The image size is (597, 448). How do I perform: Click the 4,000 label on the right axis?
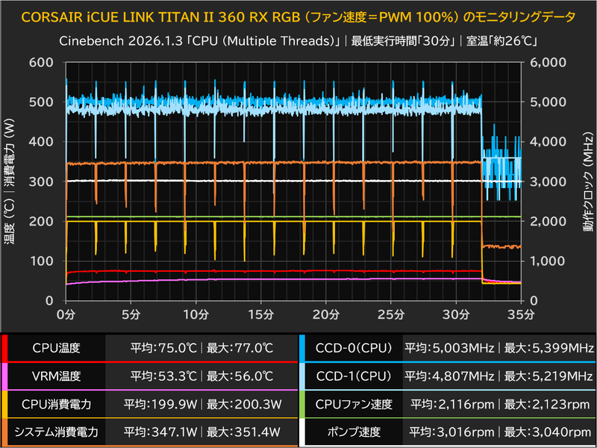click(548, 142)
